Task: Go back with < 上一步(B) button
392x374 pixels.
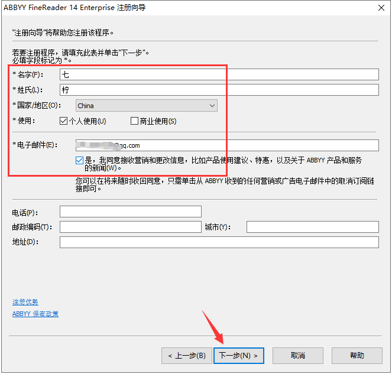Action: (186, 356)
